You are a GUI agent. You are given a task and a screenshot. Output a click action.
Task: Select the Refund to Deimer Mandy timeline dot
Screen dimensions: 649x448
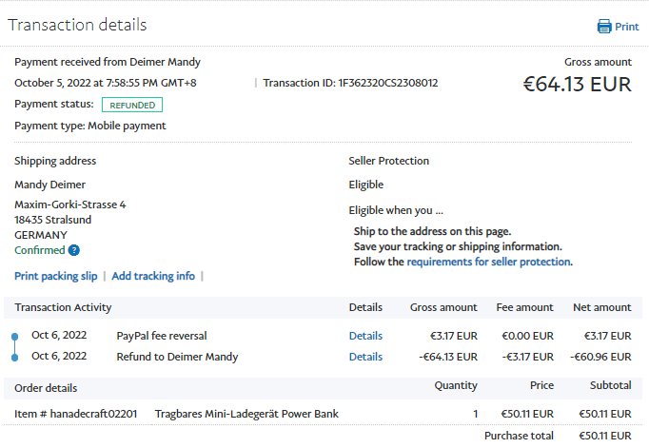(15, 357)
